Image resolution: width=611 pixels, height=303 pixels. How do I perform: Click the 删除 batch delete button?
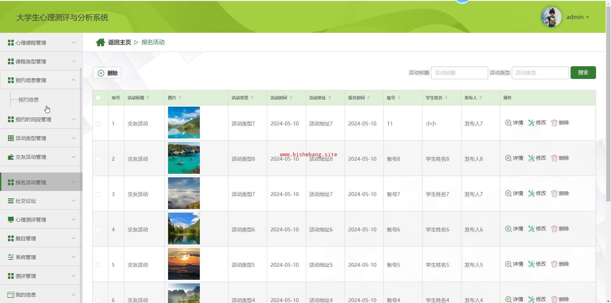pyautogui.click(x=107, y=73)
